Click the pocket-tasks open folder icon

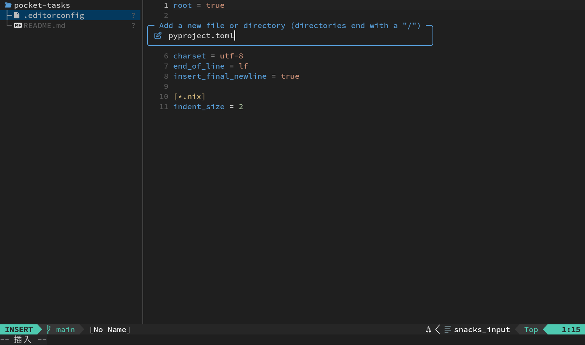click(8, 5)
